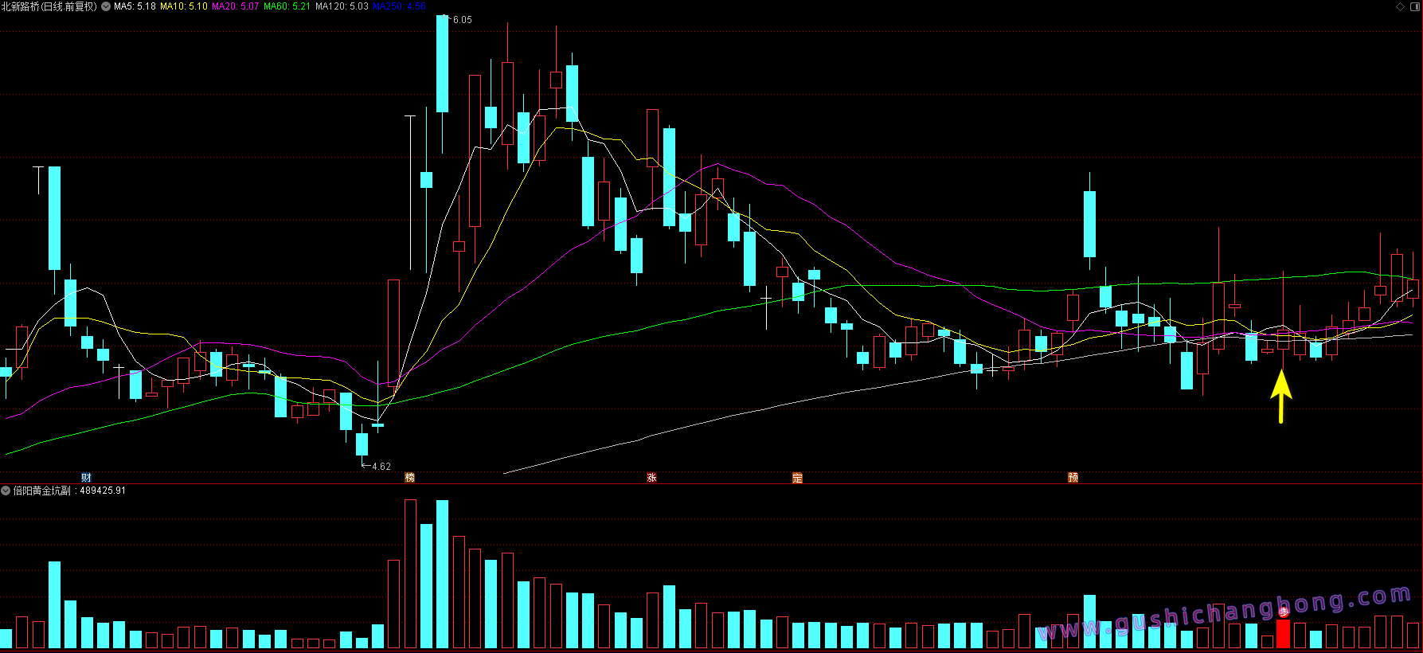Click the diamond icon at top right
Screen dimensions: 1423x653
point(1401,6)
